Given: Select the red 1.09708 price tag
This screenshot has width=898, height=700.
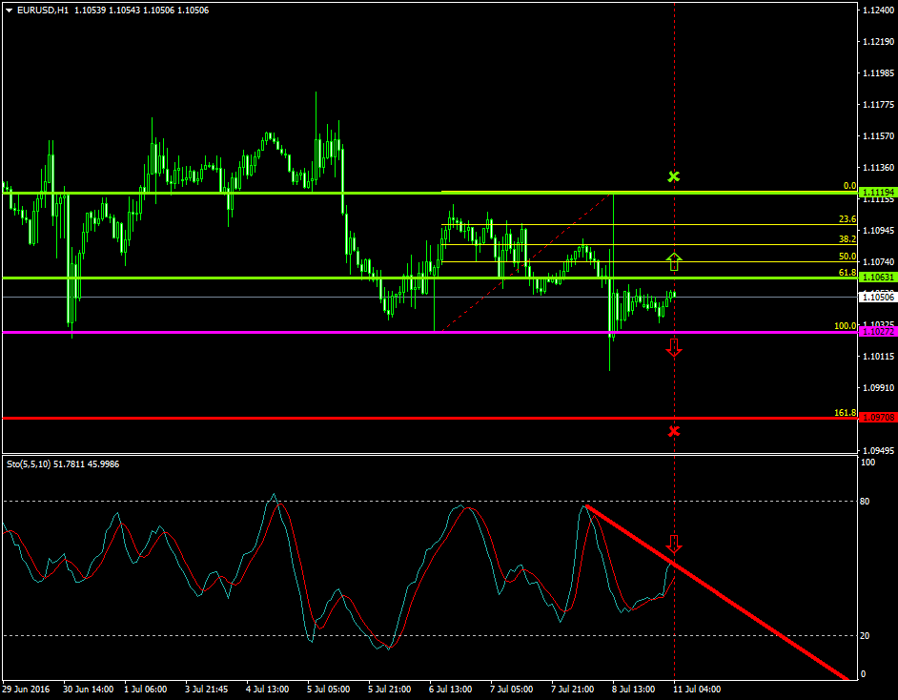Looking at the screenshot, I should point(877,418).
